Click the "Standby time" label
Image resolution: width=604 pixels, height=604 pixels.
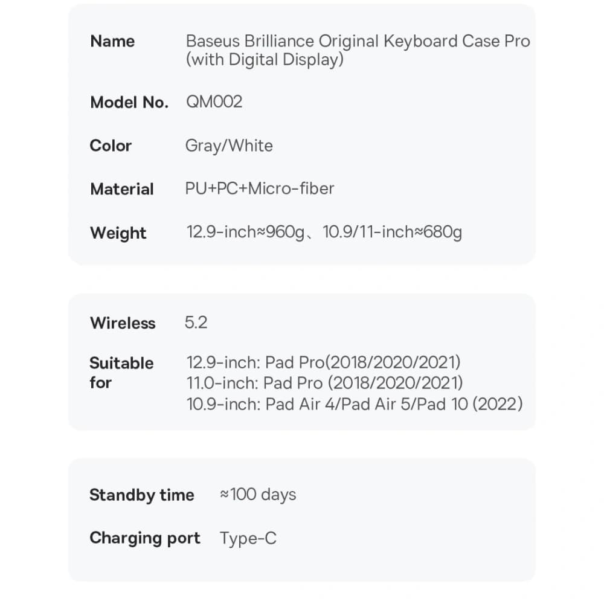pyautogui.click(x=142, y=495)
